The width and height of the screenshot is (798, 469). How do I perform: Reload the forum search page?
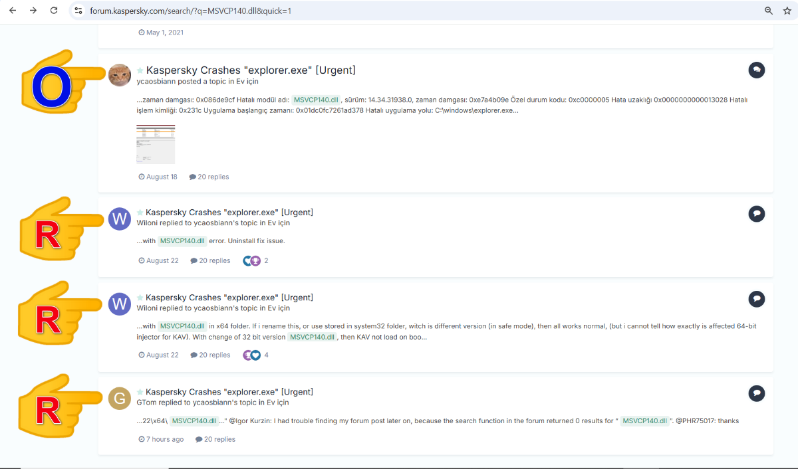click(54, 11)
